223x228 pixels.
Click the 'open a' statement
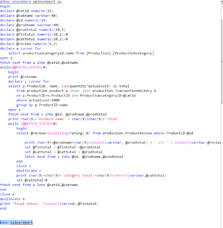(6, 58)
